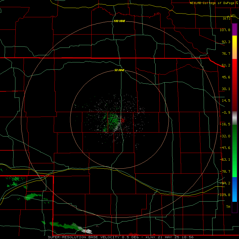This screenshot has height=239, width=239.
Task: Click the 76.7 legend value
Action: pyautogui.click(x=226, y=53)
